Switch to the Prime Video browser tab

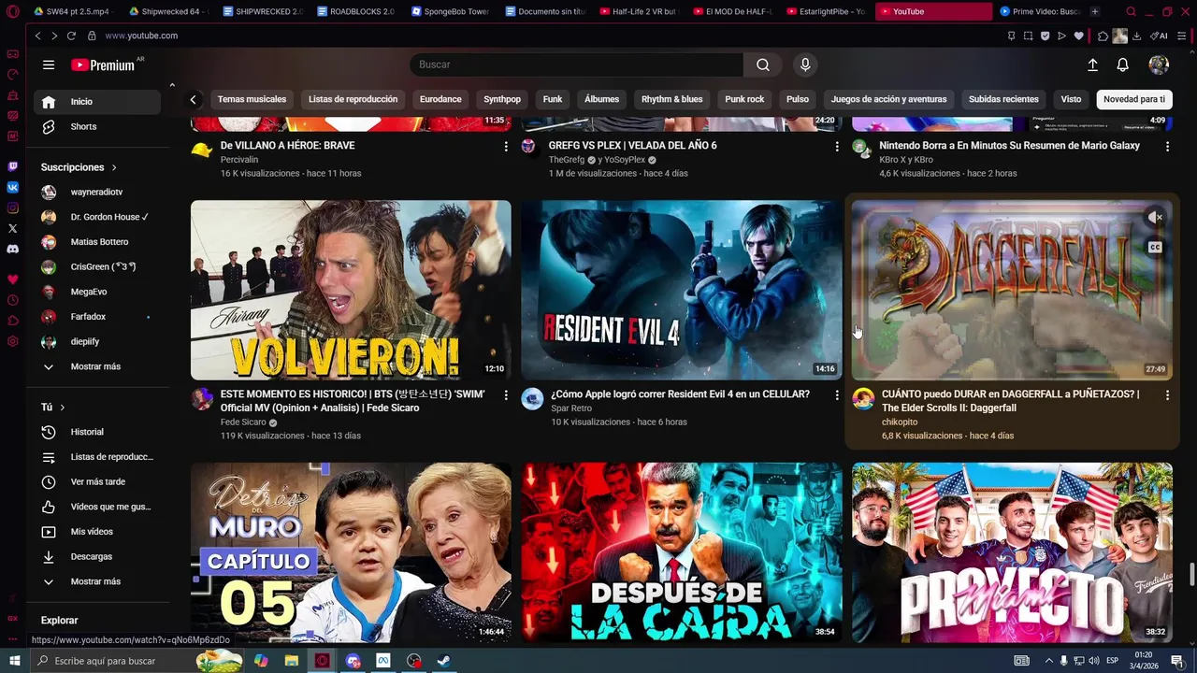coord(1040,11)
